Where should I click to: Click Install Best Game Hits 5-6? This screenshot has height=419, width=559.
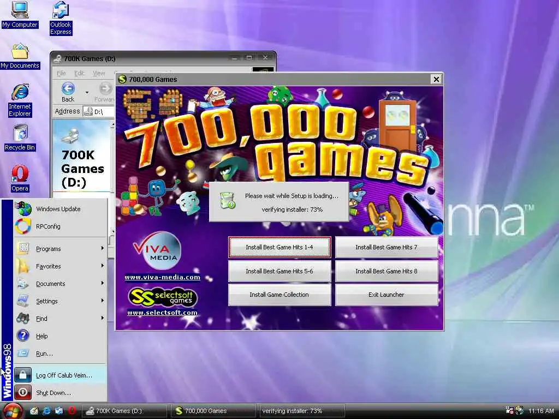pyautogui.click(x=279, y=271)
